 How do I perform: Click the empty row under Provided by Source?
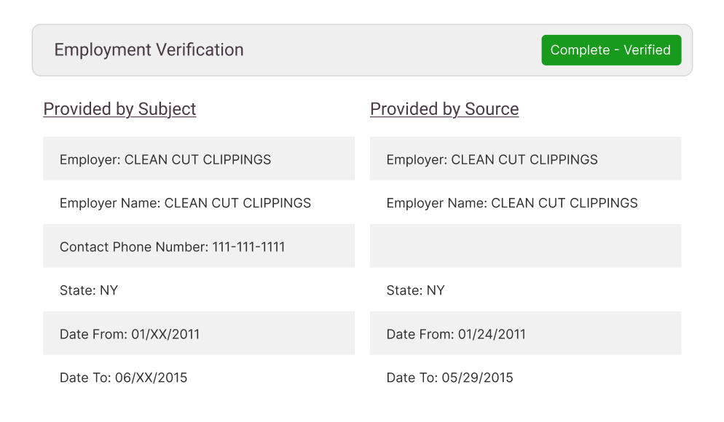525,247
